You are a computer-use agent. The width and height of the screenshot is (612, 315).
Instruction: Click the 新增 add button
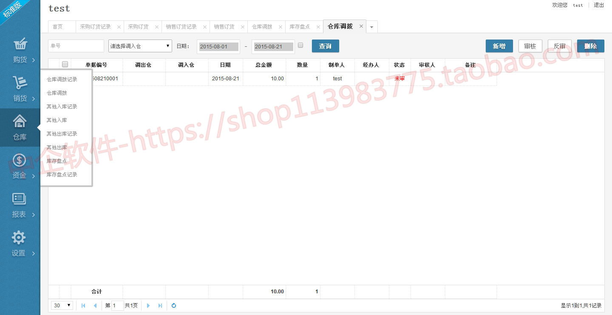tap(499, 46)
